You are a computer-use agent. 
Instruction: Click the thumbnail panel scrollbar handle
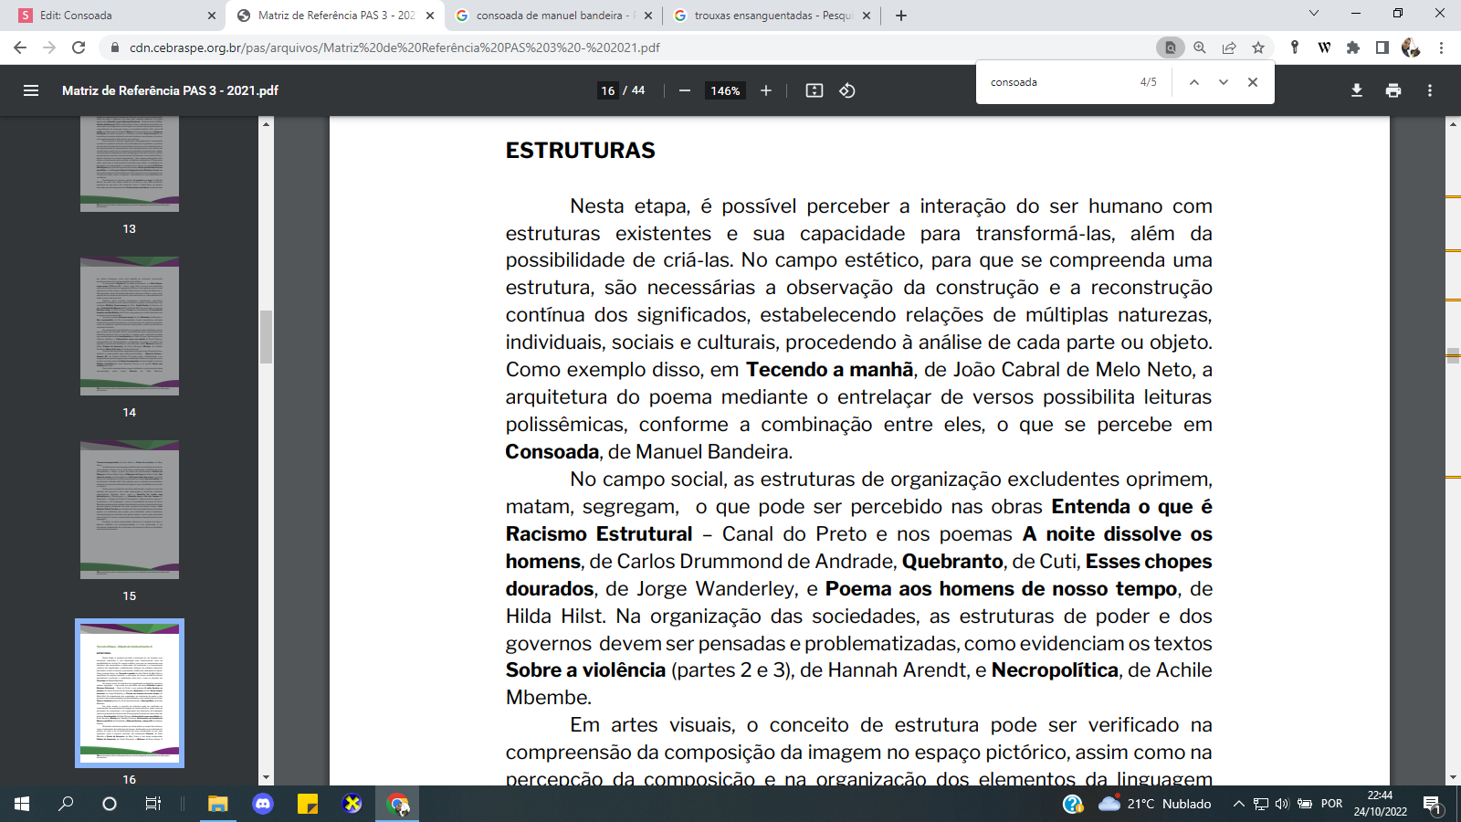point(267,337)
